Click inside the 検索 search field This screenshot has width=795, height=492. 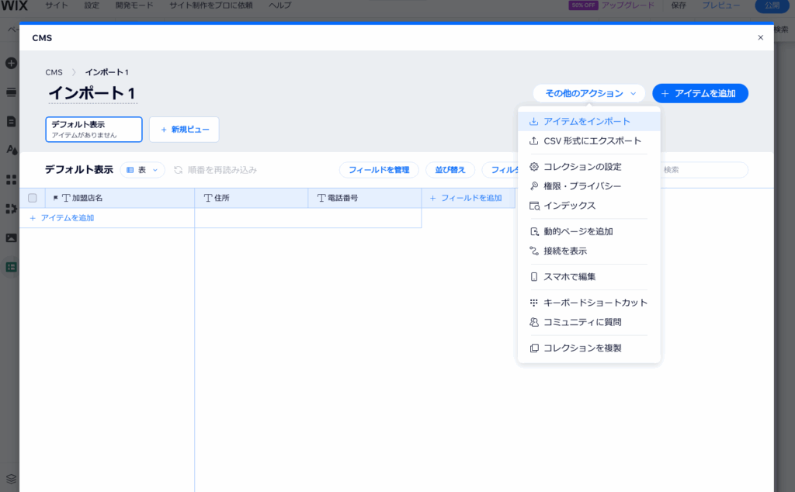pyautogui.click(x=703, y=170)
